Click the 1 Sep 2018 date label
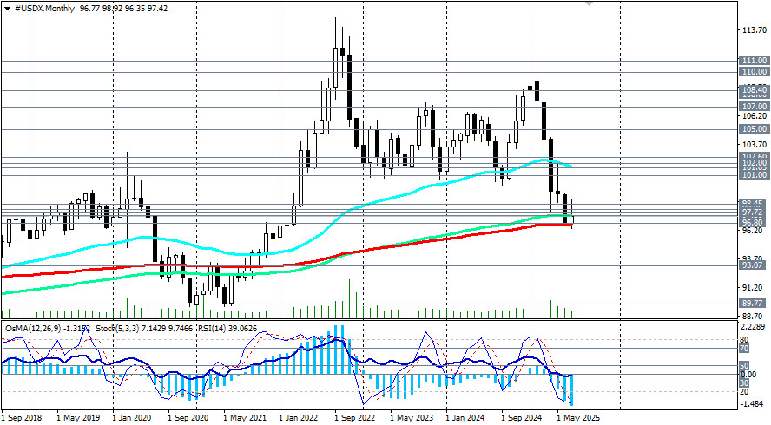Viewport: 771px width, 425px height. pos(22,418)
